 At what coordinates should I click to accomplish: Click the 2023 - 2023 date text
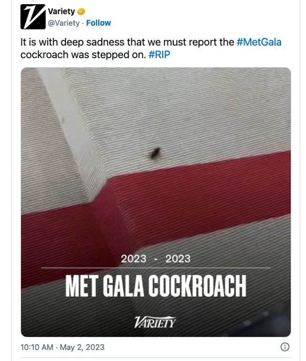[x=156, y=259]
